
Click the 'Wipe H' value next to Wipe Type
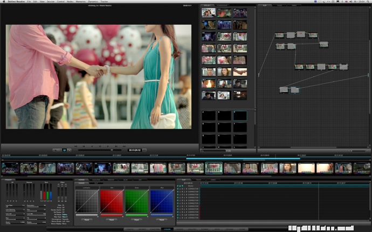(65, 216)
